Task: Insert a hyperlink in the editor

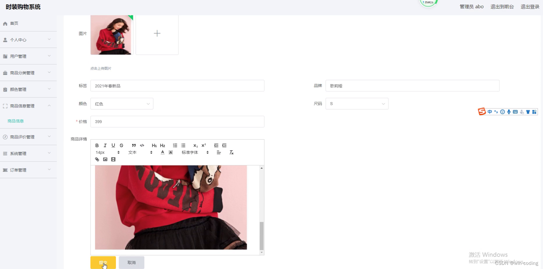Action: (x=97, y=159)
